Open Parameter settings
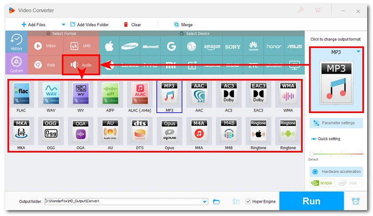Viewport: 373px width, 216px height. point(336,123)
